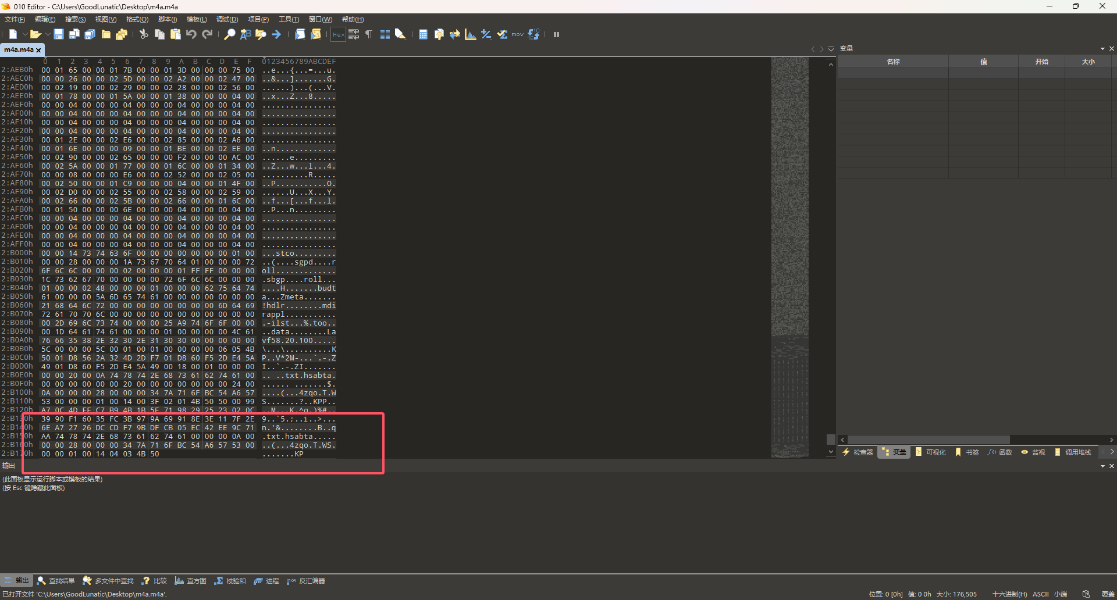Open Replace with the AB icon
This screenshot has height=600, width=1117.
point(245,34)
